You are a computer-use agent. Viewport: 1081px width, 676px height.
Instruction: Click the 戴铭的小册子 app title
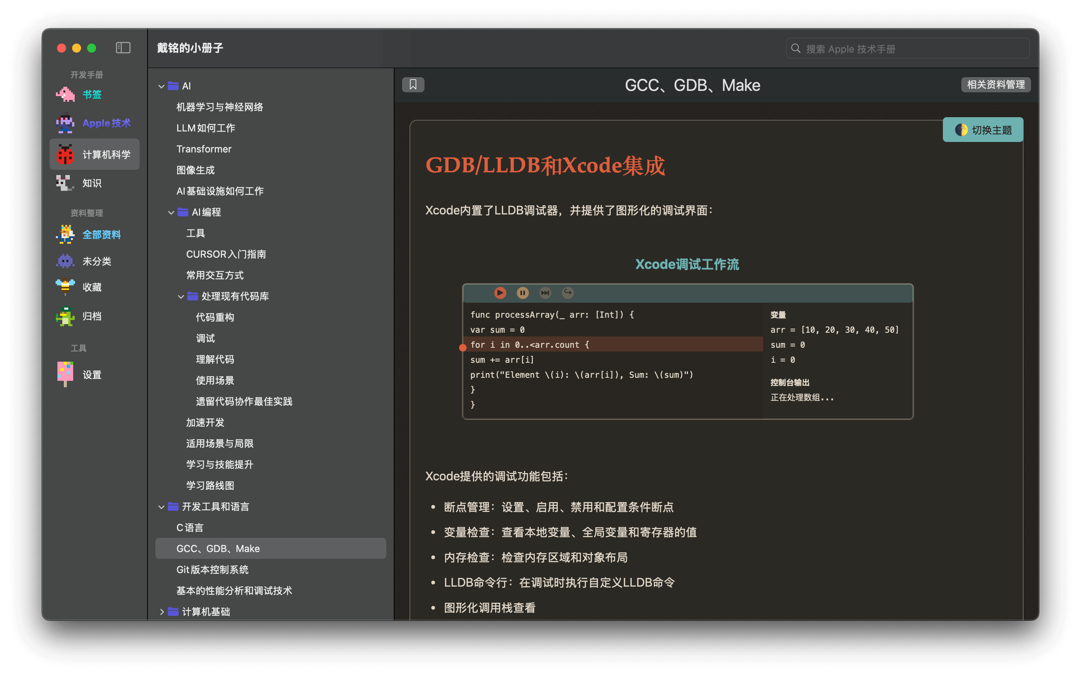coord(190,48)
